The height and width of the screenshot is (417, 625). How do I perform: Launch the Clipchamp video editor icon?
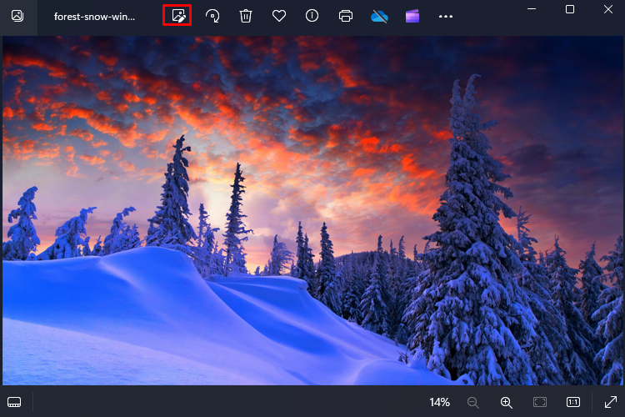(x=412, y=17)
